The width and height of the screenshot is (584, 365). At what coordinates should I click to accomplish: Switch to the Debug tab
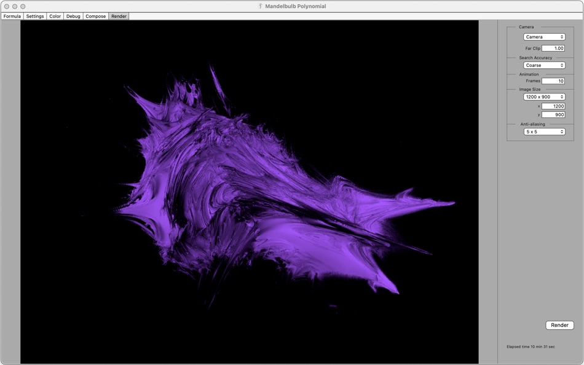[73, 16]
